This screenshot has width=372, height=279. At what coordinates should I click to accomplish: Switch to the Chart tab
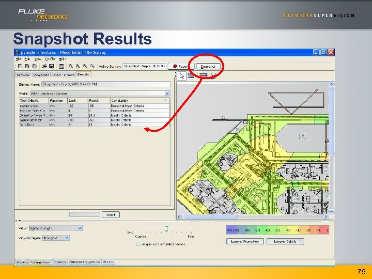56,75
